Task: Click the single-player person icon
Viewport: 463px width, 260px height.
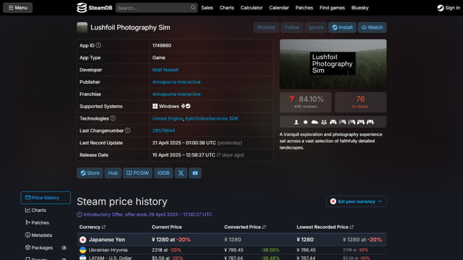Action: [x=296, y=122]
